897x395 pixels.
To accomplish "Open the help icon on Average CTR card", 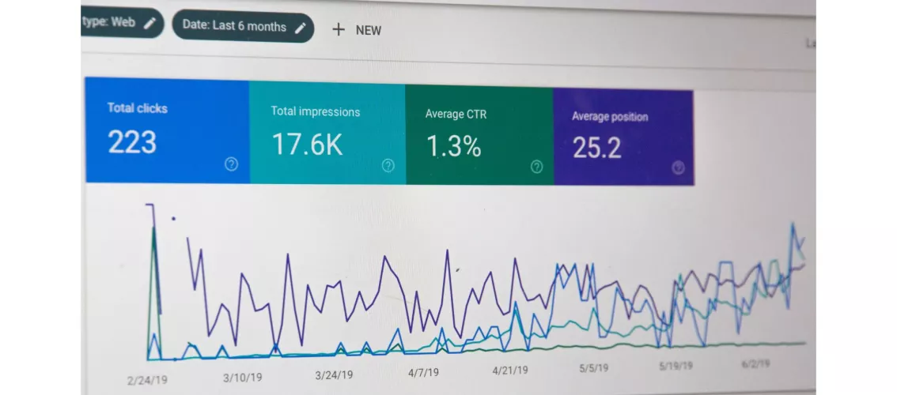I will coord(536,166).
